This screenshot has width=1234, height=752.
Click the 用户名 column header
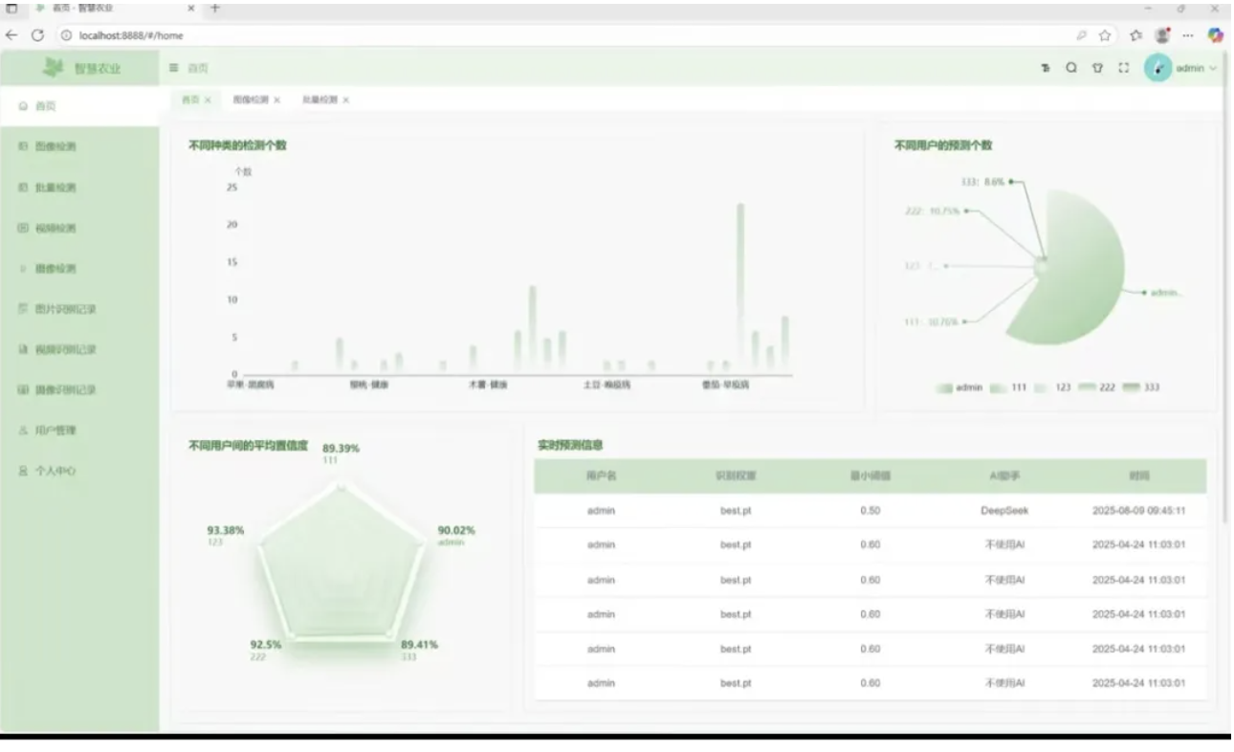pyautogui.click(x=601, y=476)
